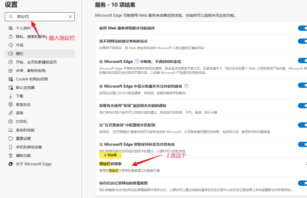Click the search magnifier icon in settings

coord(11,17)
